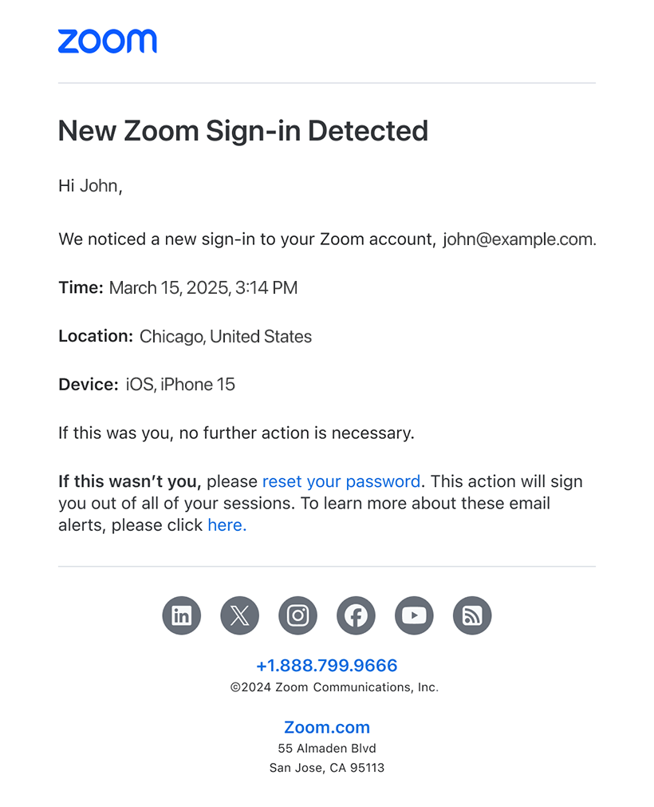Click the Zoom logo at top
Screen dimensions: 654x807
click(108, 42)
